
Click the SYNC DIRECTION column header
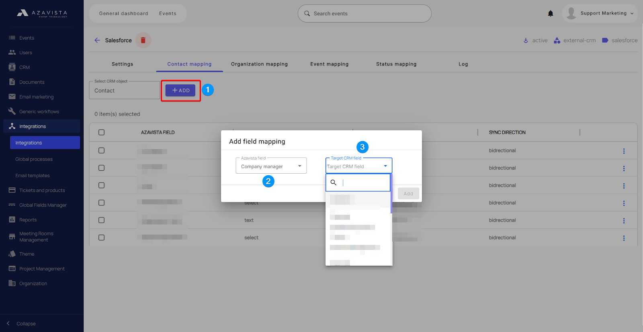(x=507, y=132)
